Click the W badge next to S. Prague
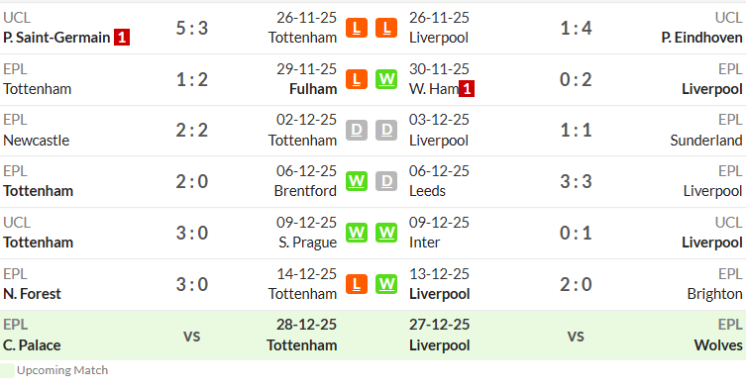746x389 pixels. tap(357, 233)
